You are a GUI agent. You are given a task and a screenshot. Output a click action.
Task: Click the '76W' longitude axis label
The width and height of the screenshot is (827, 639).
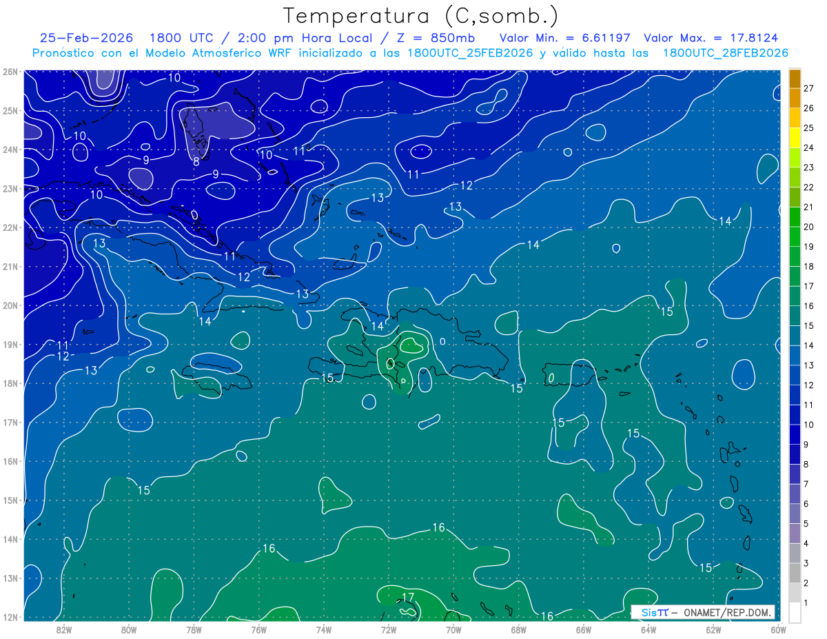[x=258, y=629]
